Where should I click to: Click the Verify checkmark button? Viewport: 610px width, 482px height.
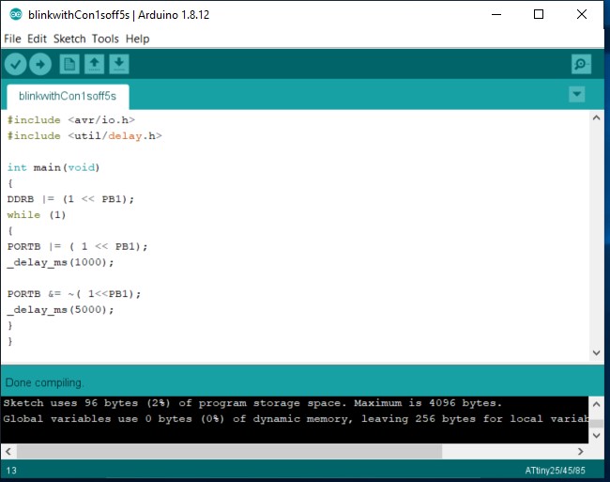(x=16, y=64)
